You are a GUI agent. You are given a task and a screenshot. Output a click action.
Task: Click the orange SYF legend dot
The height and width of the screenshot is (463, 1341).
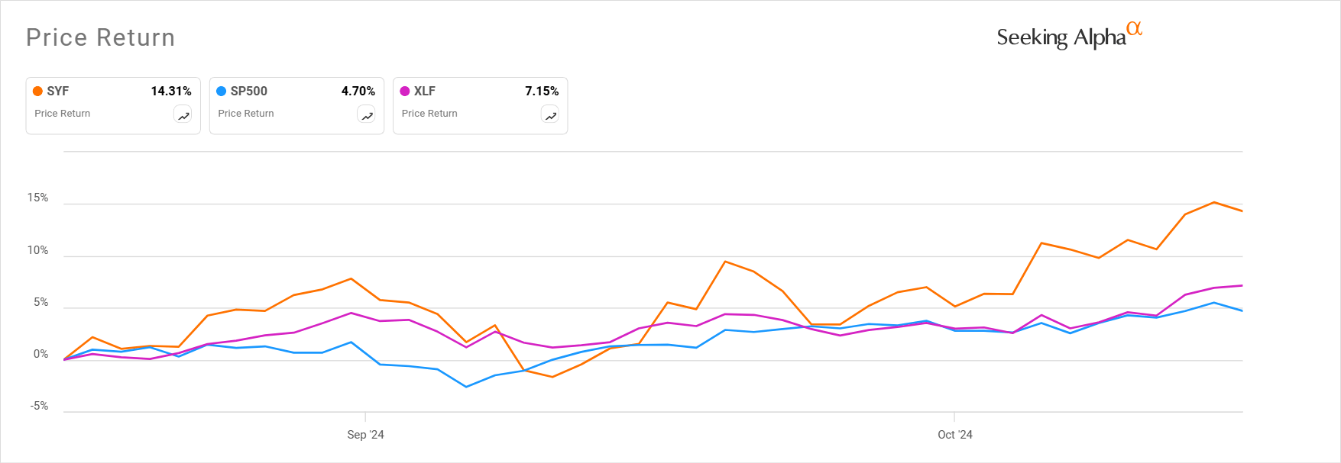pos(37,92)
